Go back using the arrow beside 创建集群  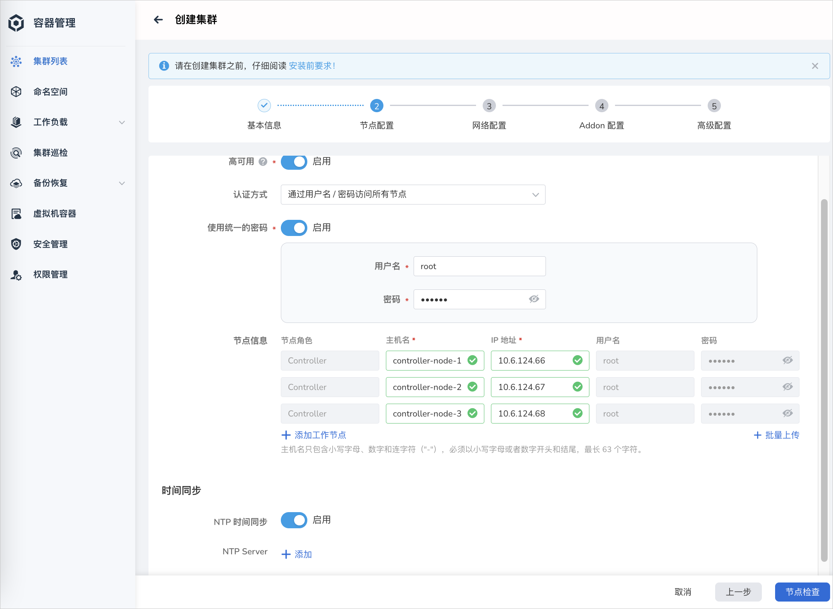(158, 19)
